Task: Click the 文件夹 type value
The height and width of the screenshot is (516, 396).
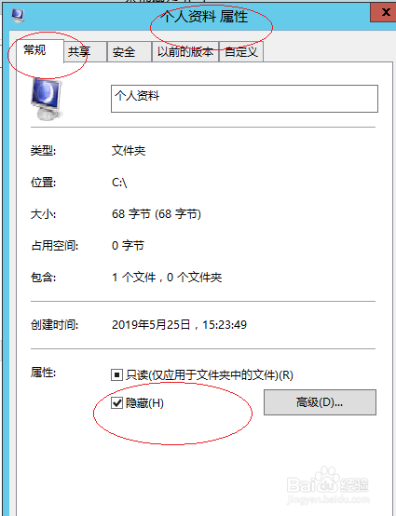Action: (129, 151)
